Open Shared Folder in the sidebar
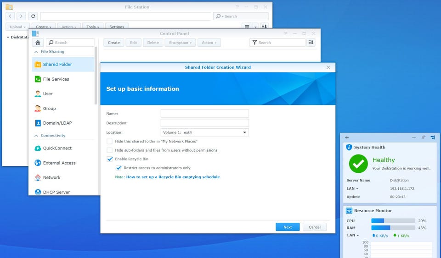 [x=57, y=65]
